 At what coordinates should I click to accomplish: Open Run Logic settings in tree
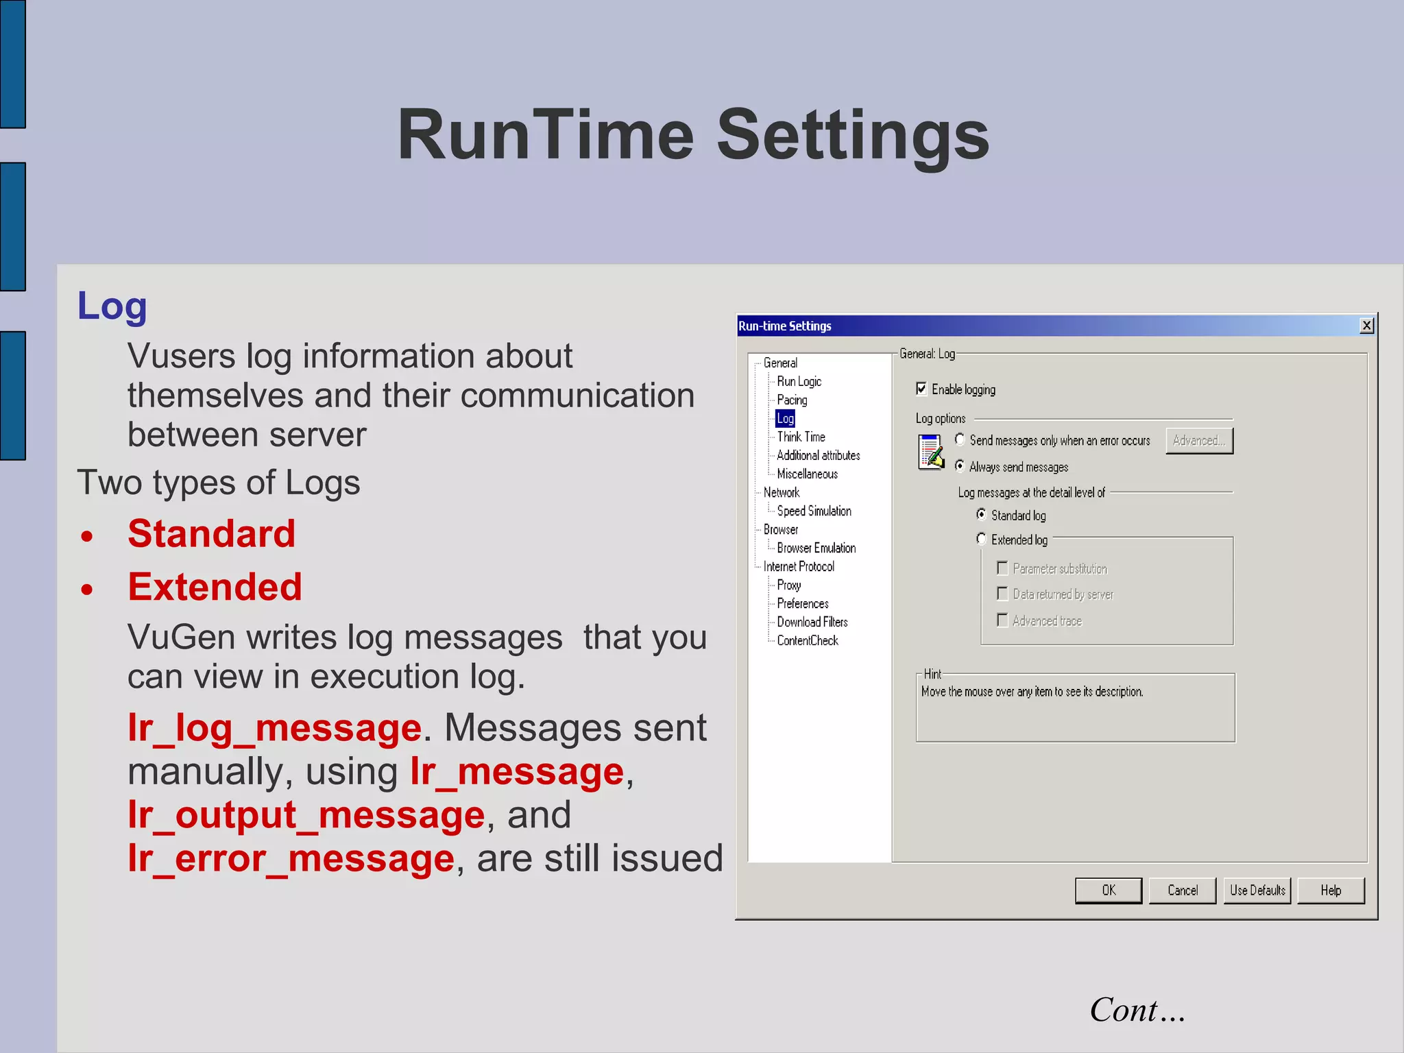(x=799, y=381)
